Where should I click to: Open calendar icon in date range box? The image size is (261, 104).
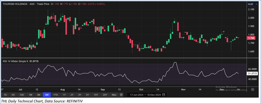pyautogui.click(x=164, y=95)
